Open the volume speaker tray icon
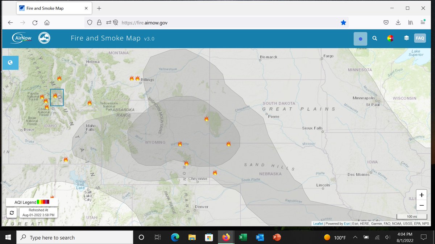435x244 pixels. point(388,237)
